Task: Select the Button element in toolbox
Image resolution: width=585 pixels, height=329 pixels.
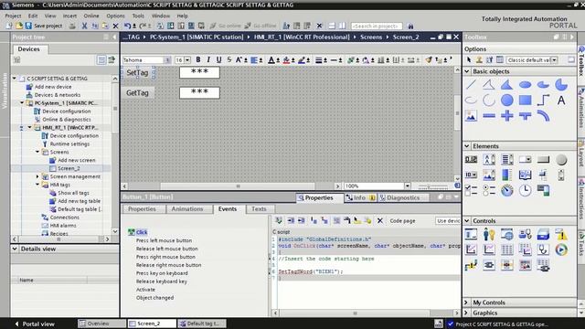Action: pyautogui.click(x=543, y=160)
